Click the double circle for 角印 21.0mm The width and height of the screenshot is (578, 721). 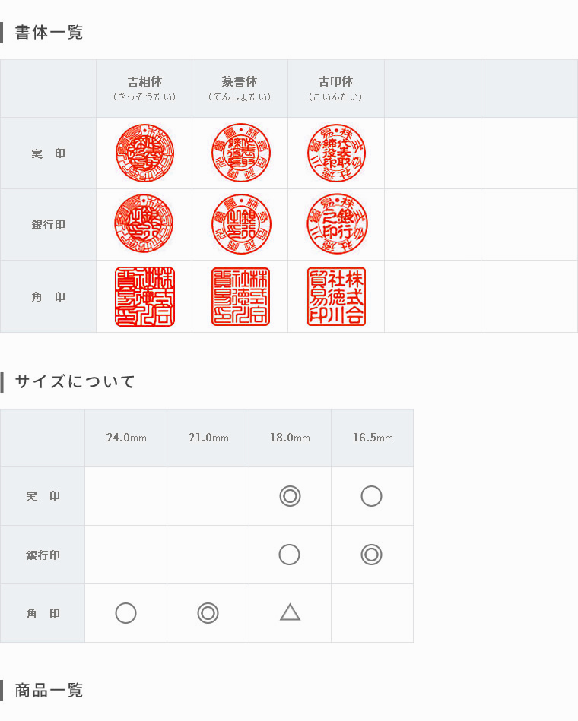click(208, 613)
